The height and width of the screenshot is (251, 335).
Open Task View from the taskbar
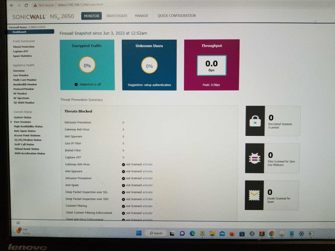pyautogui.click(x=172, y=233)
